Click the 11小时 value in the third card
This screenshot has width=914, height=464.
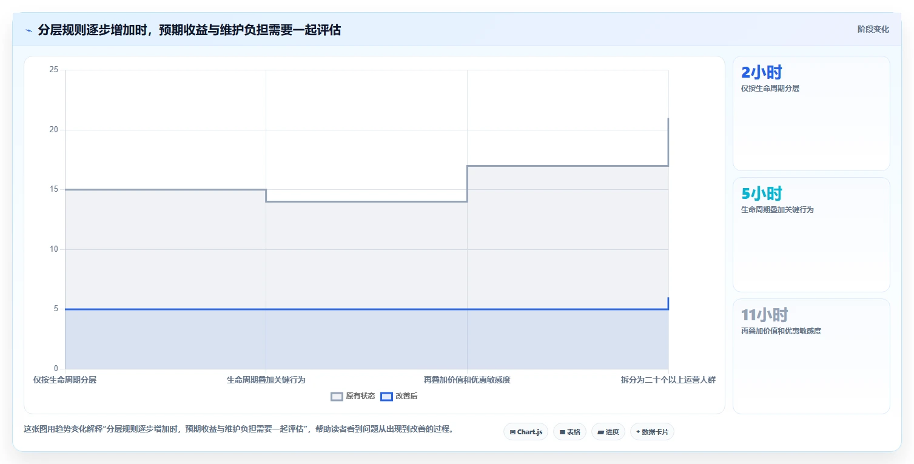coord(764,315)
